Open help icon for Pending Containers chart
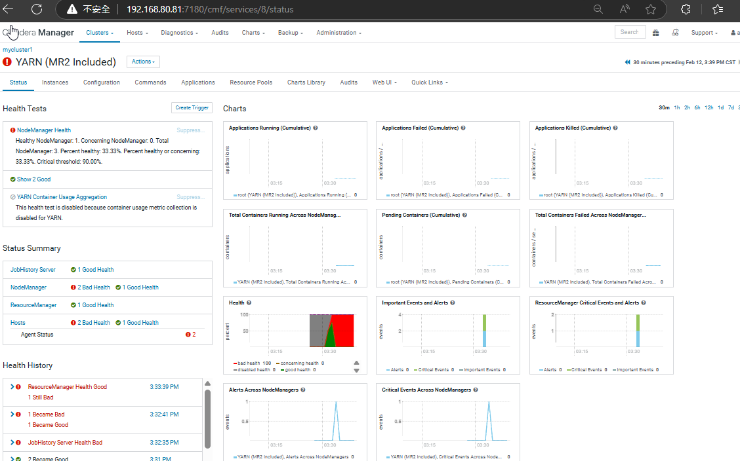Screen dimensions: 740x461 pos(464,215)
